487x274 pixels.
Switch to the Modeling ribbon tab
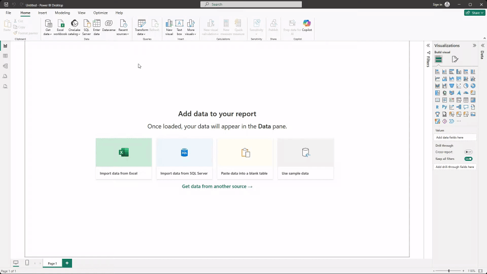coord(62,13)
